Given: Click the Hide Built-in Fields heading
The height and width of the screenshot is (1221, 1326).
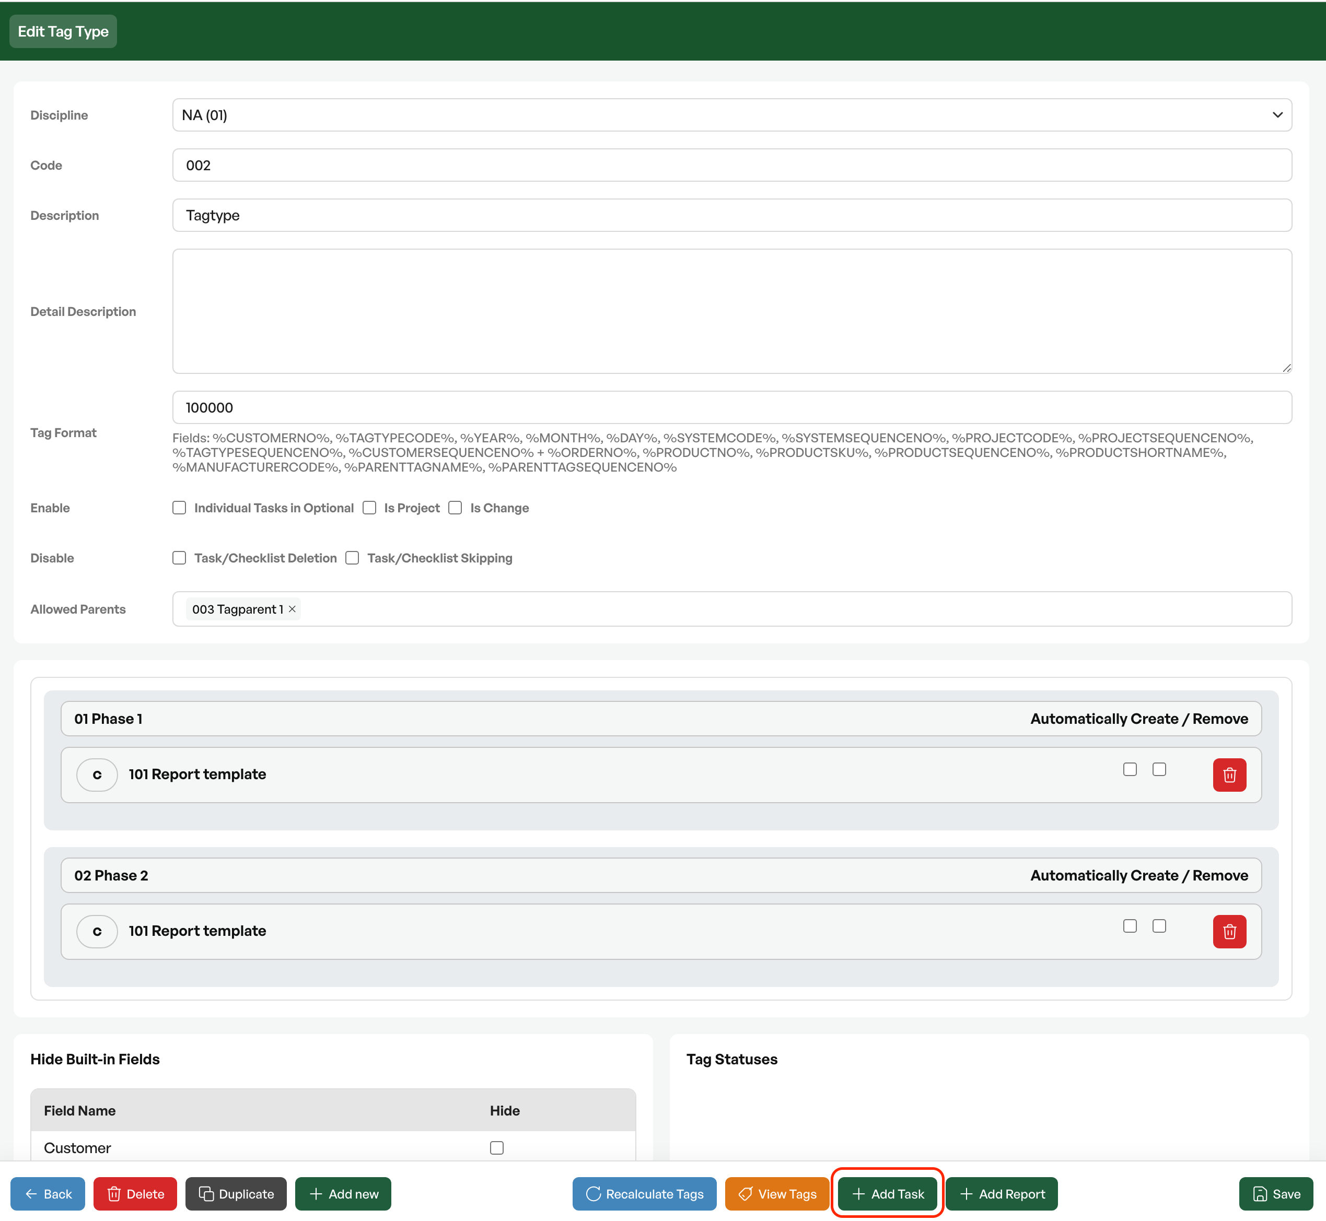Looking at the screenshot, I should [x=95, y=1059].
